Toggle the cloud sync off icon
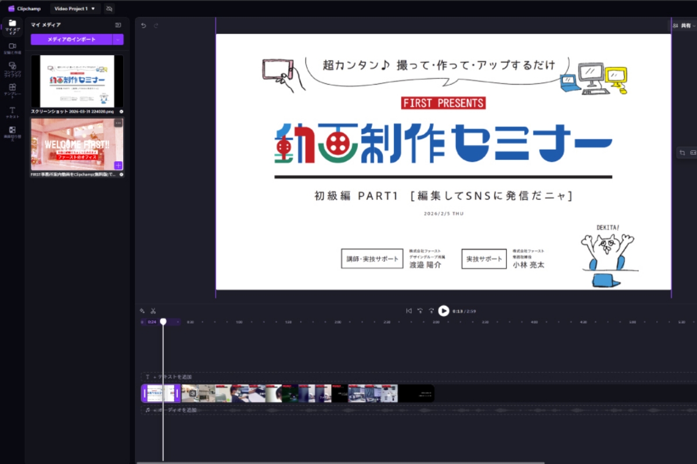Image resolution: width=697 pixels, height=464 pixels. click(109, 9)
